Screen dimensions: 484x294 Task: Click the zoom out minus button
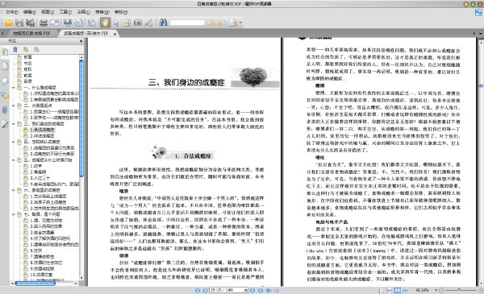(441, 290)
